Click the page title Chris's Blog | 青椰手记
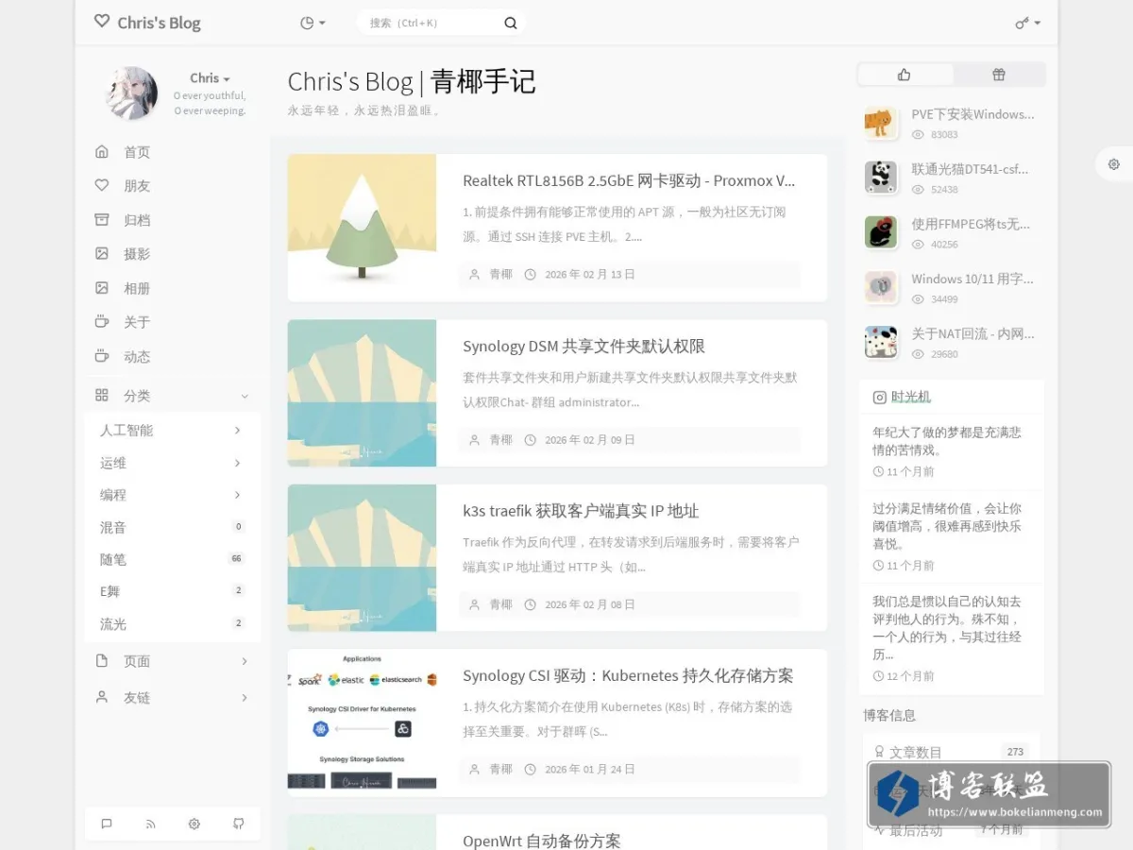1133x850 pixels. click(412, 81)
